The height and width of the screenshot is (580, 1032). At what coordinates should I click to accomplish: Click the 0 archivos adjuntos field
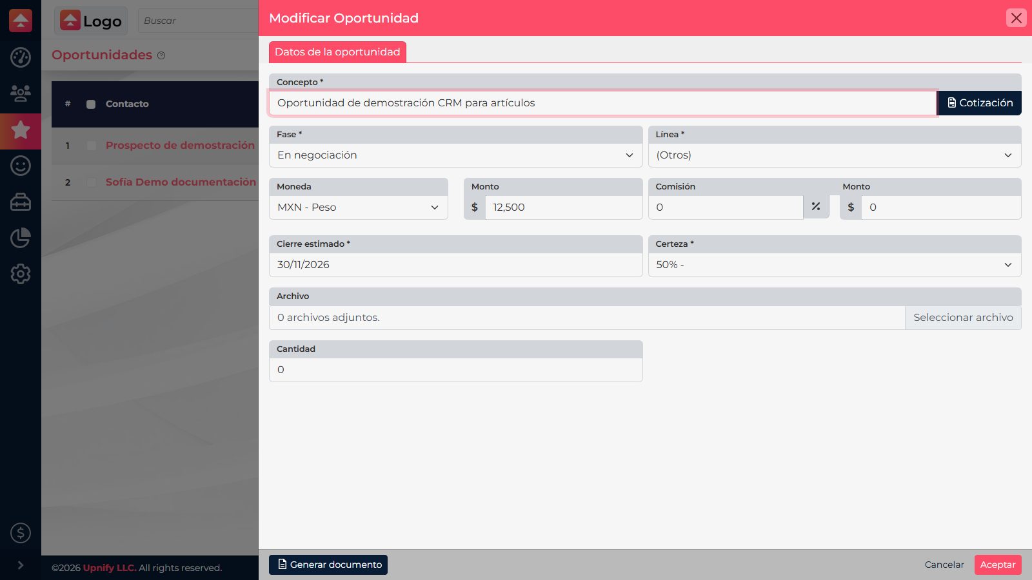[x=587, y=318]
